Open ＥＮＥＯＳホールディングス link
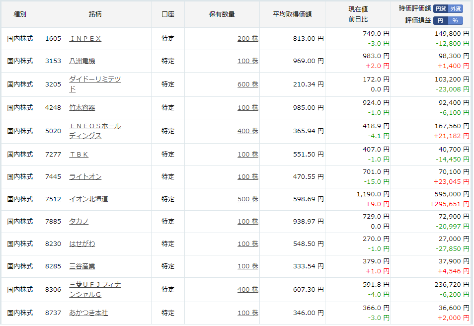This screenshot has width=474, height=326. click(x=95, y=131)
